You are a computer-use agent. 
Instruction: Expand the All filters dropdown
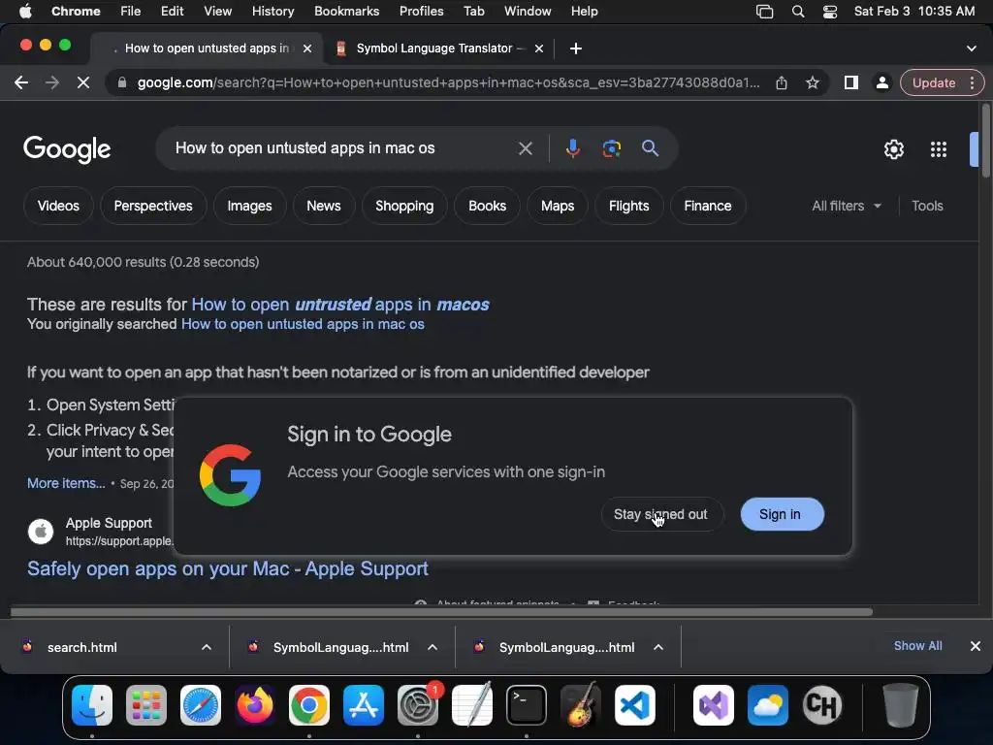point(846,206)
